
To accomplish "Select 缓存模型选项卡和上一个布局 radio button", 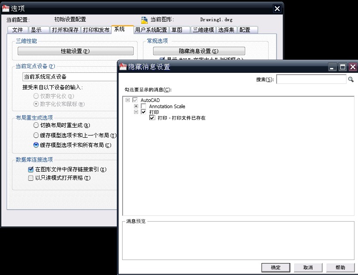I will tap(36, 135).
